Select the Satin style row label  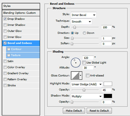pos(10,61)
